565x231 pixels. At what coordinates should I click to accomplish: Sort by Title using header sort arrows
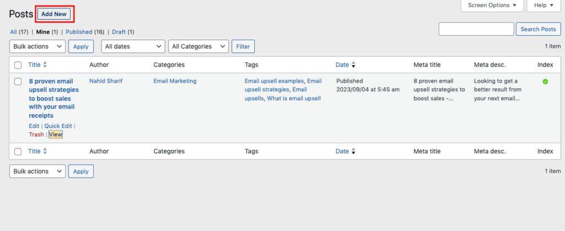45,65
